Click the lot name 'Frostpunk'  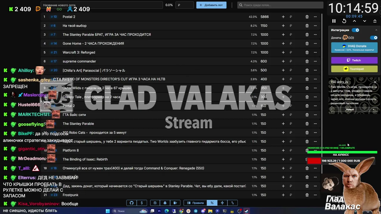(x=71, y=195)
